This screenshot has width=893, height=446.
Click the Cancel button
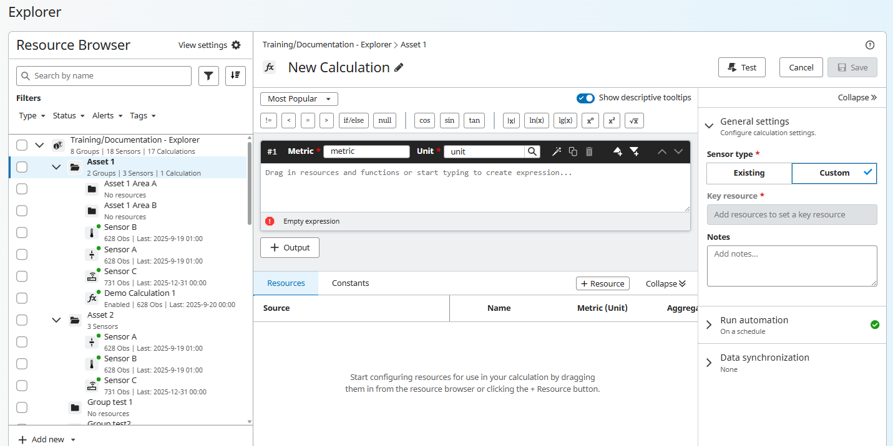(801, 67)
